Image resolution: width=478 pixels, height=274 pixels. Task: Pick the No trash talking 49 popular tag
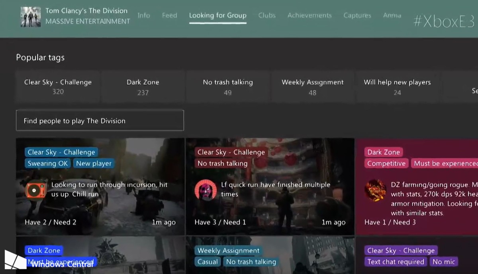coord(228,87)
